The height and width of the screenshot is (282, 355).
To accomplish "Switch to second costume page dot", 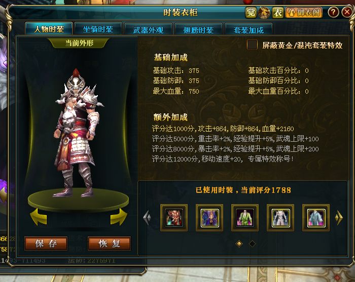I will coord(252,244).
